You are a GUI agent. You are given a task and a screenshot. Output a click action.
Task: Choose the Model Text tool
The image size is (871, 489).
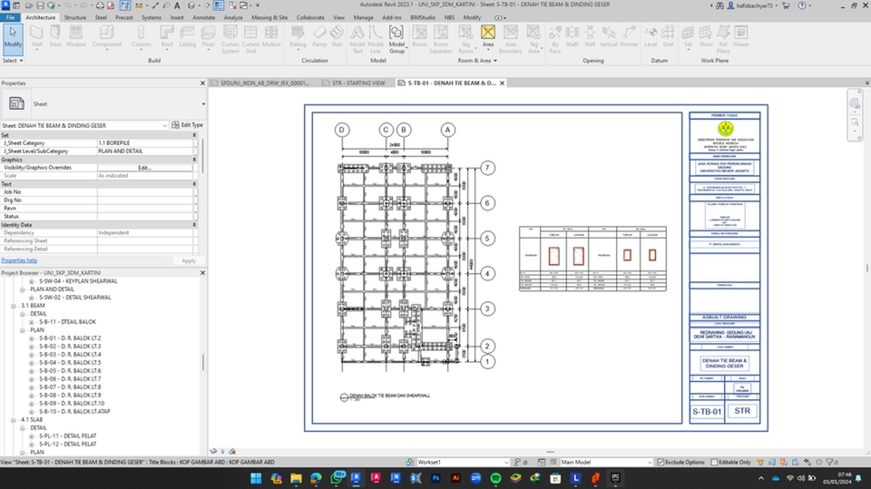[357, 39]
